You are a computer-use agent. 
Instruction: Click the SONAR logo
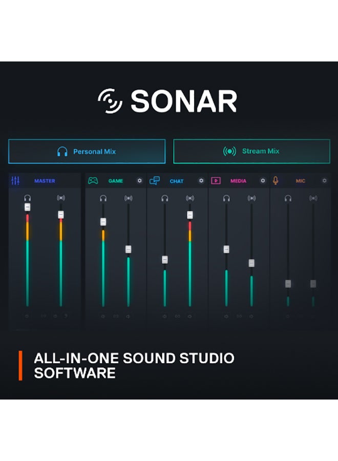(167, 101)
